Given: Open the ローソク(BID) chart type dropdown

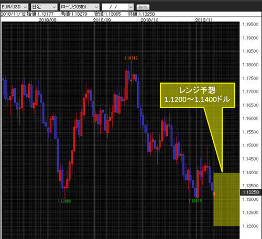Looking at the screenshot, I should pyautogui.click(x=80, y=7).
